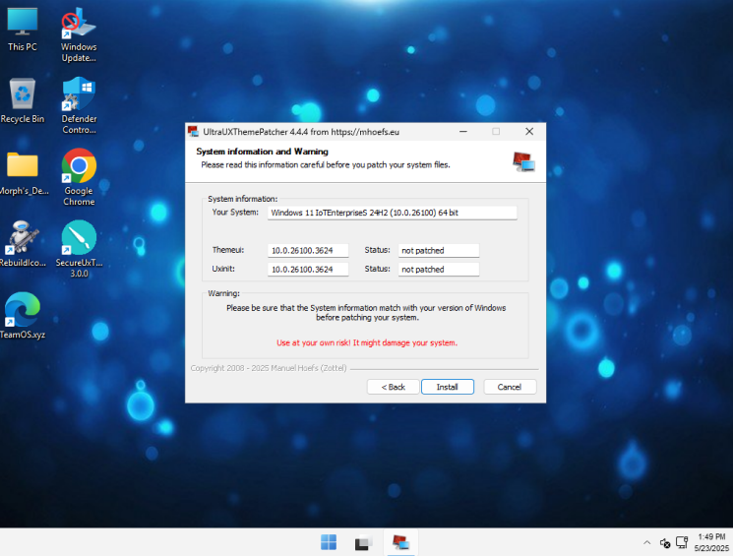
Task: Open the Windows Start menu
Action: pos(329,542)
